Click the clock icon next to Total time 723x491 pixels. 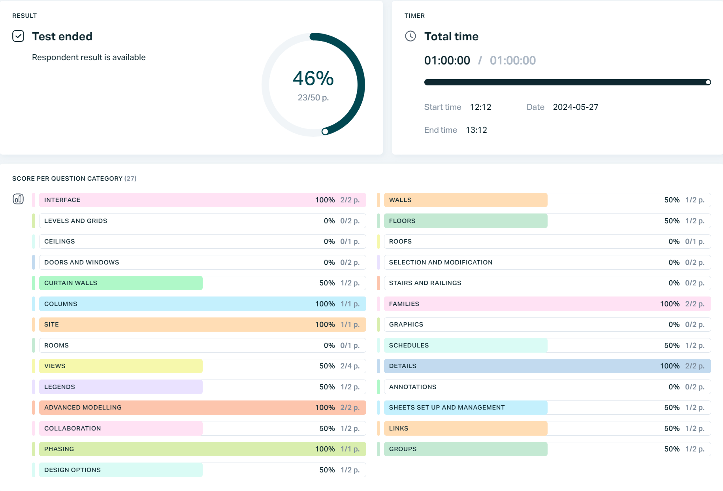410,36
